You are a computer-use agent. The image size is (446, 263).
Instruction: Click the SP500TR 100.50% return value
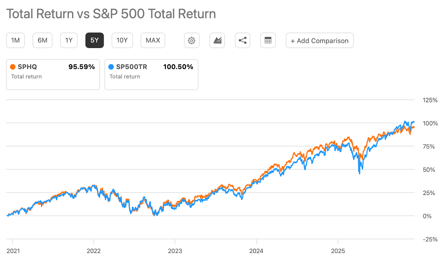click(x=178, y=67)
